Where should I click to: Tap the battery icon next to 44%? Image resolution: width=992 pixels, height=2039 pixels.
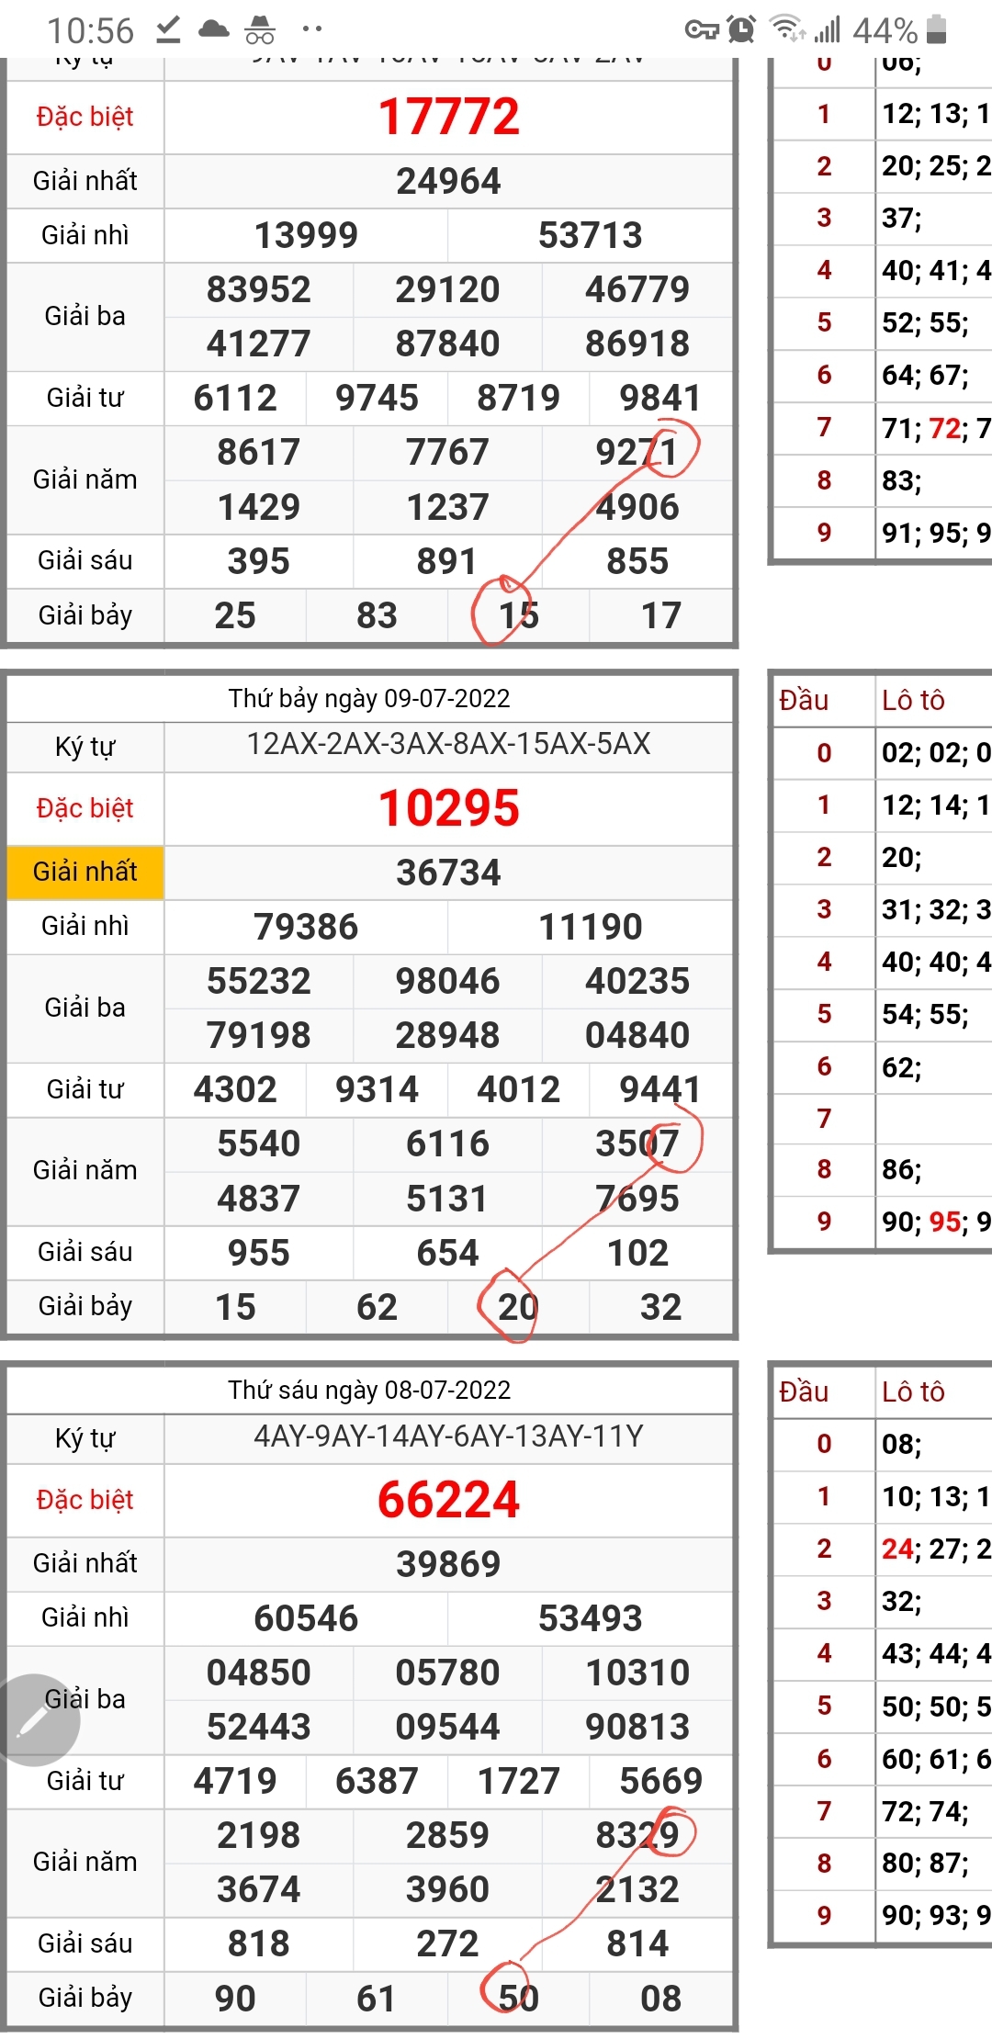click(937, 30)
